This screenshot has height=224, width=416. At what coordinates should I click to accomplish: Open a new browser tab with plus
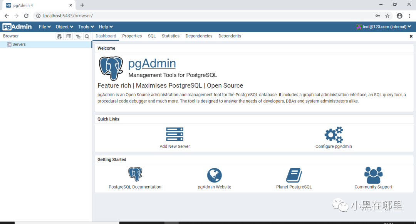82,5
